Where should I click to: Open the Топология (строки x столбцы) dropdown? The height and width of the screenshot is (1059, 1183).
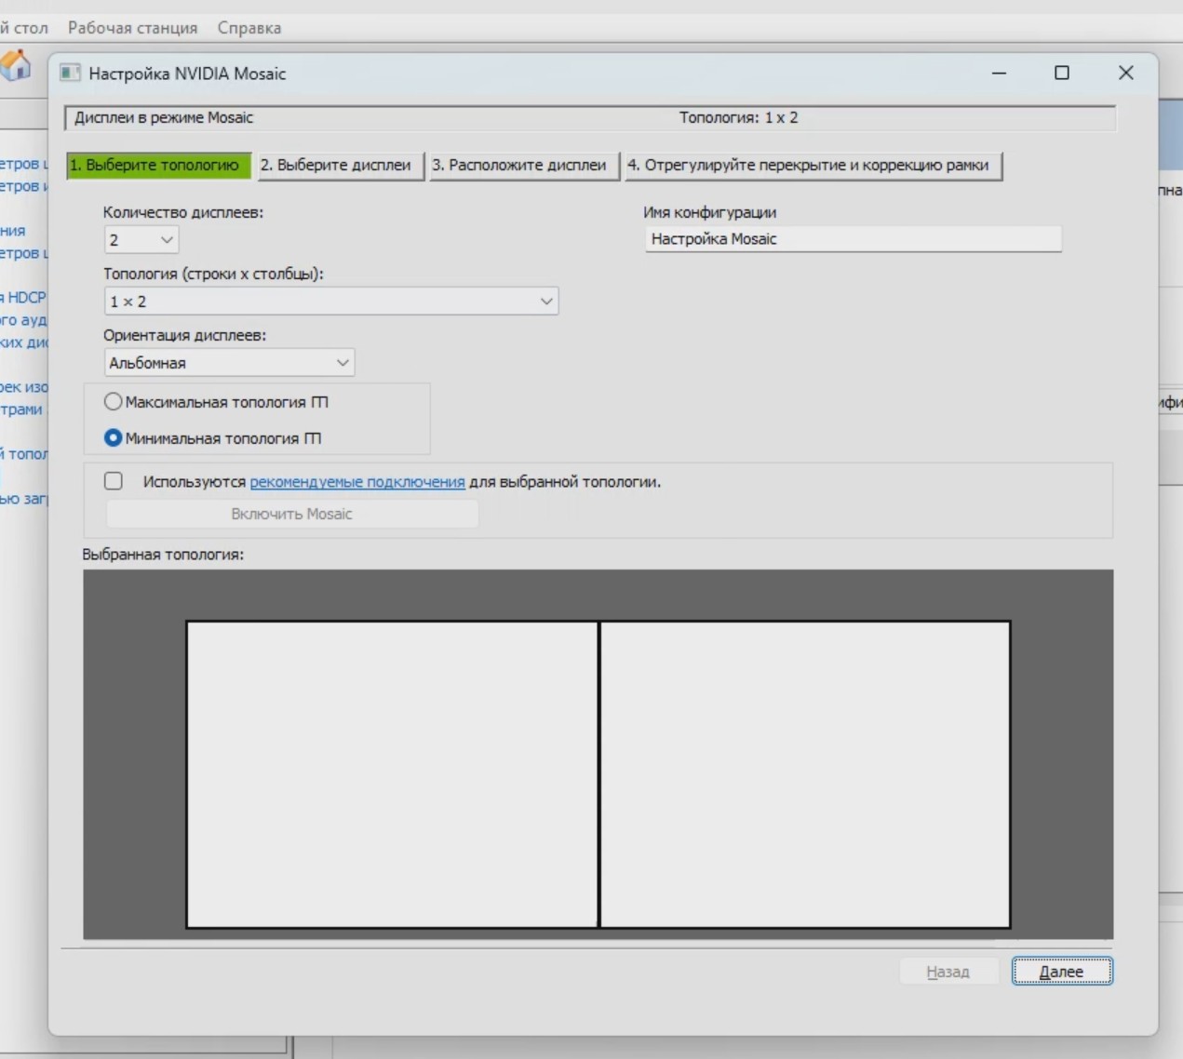pyautogui.click(x=331, y=302)
